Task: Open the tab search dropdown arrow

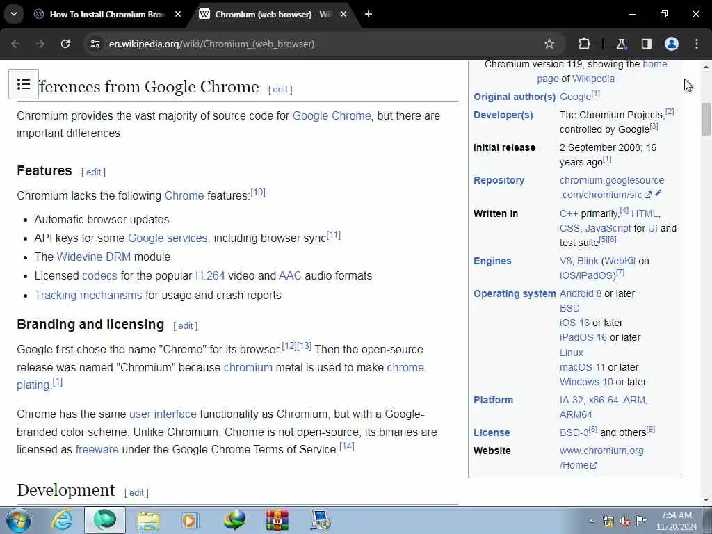Action: pyautogui.click(x=14, y=14)
